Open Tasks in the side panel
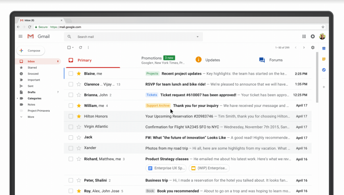This screenshot has width=344, height=195. [x=324, y=70]
